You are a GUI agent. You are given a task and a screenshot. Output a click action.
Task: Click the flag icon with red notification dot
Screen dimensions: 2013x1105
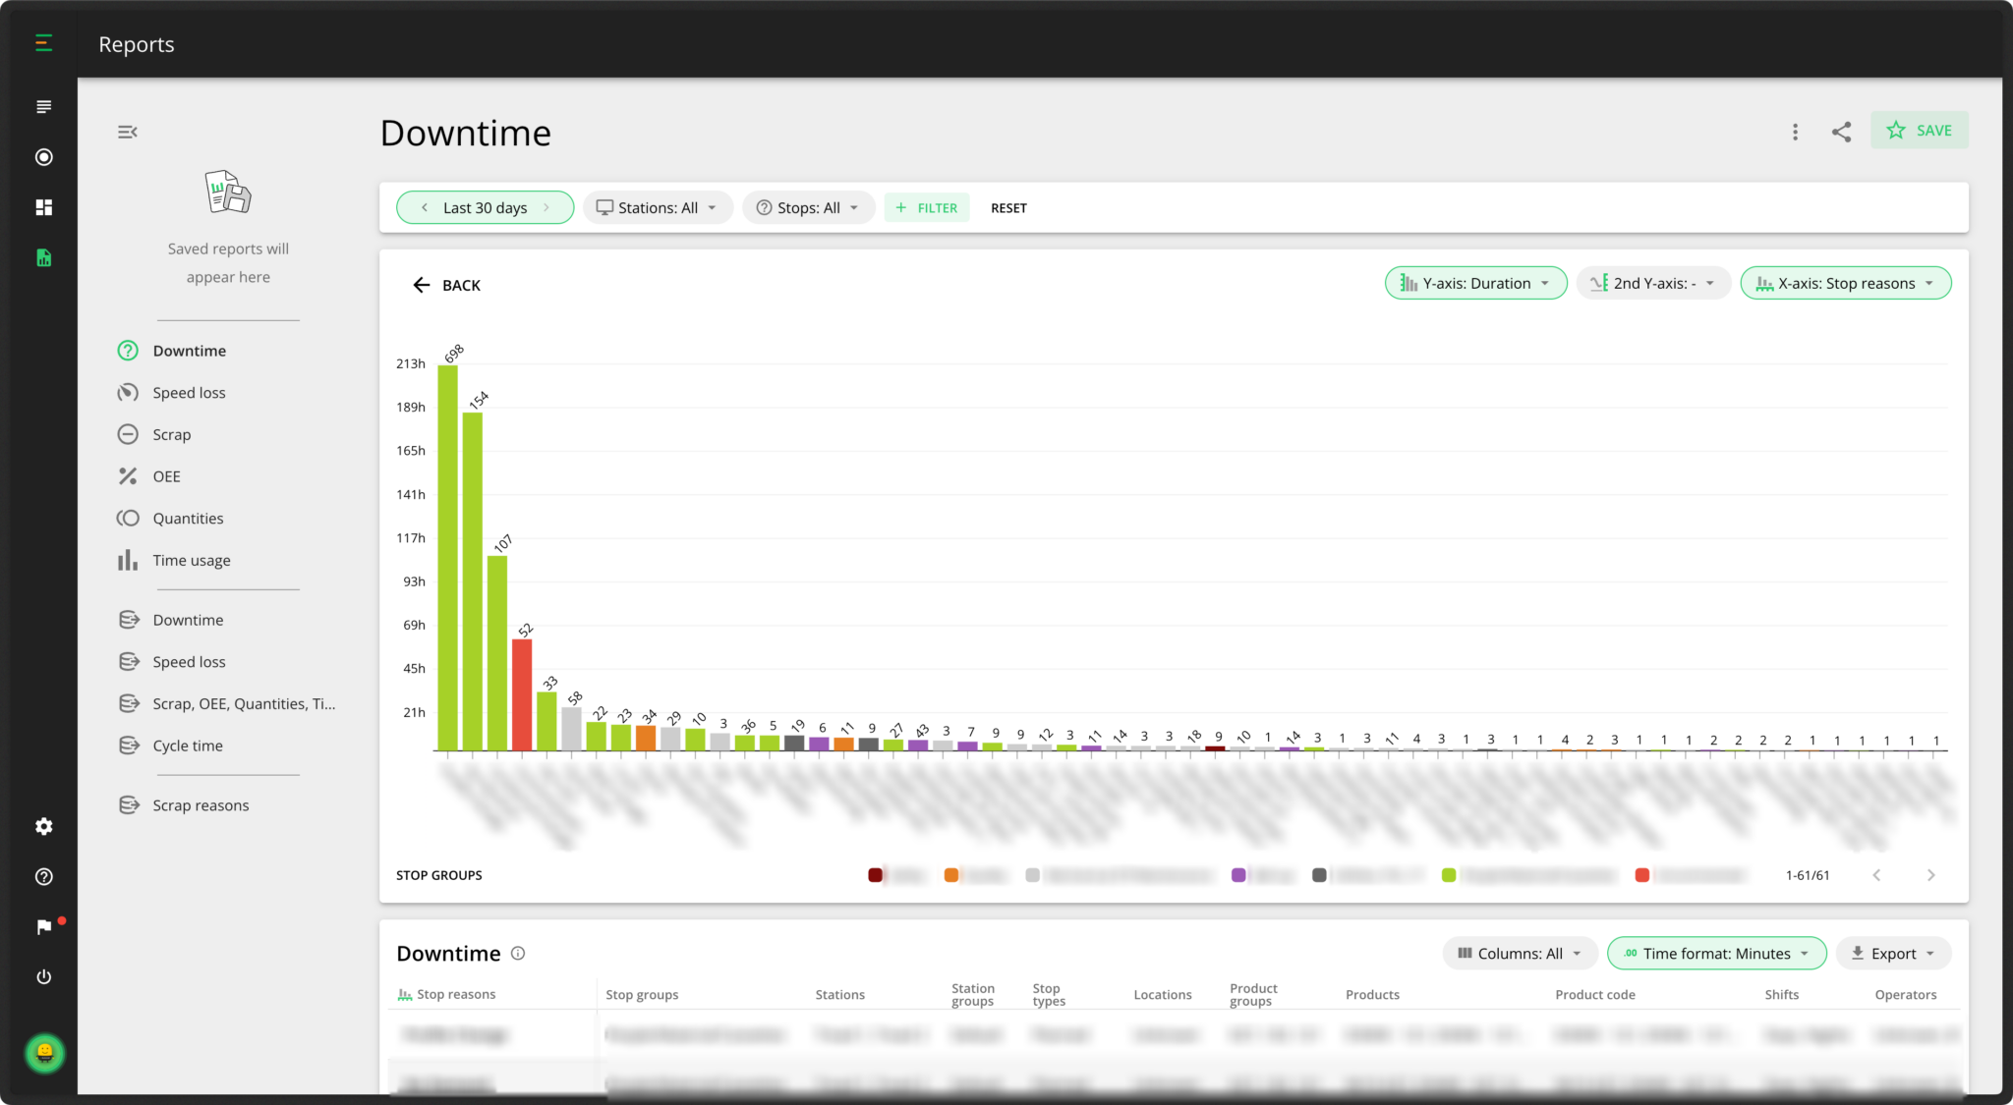pyautogui.click(x=43, y=925)
